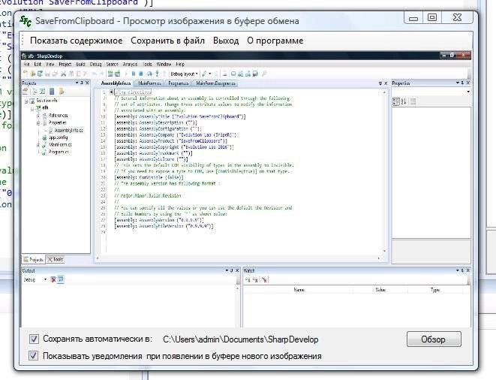Switch to the Tools tab below Projects panel
Viewport: 496px width, 380px height.
(55, 259)
